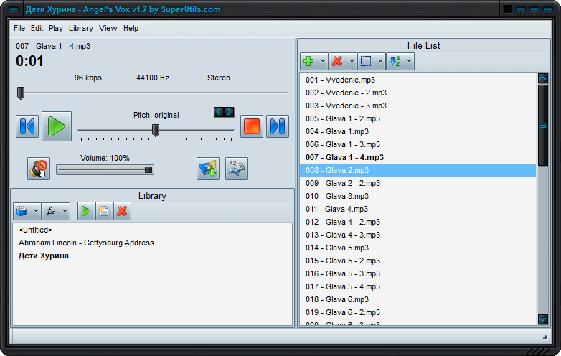Click the elapsed time 0:01 display
Viewport: 561px width, 356px height.
29,61
